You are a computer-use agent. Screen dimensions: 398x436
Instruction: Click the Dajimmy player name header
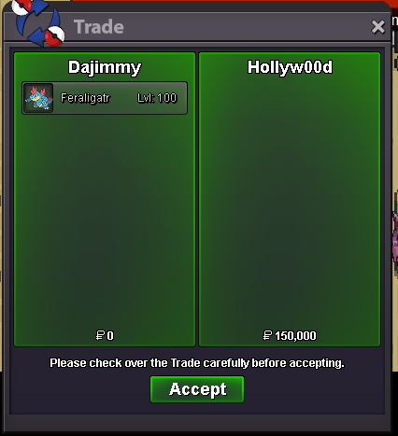(x=105, y=67)
